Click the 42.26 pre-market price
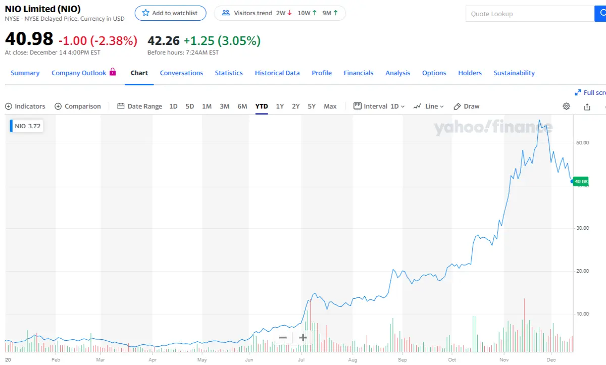 [x=163, y=40]
